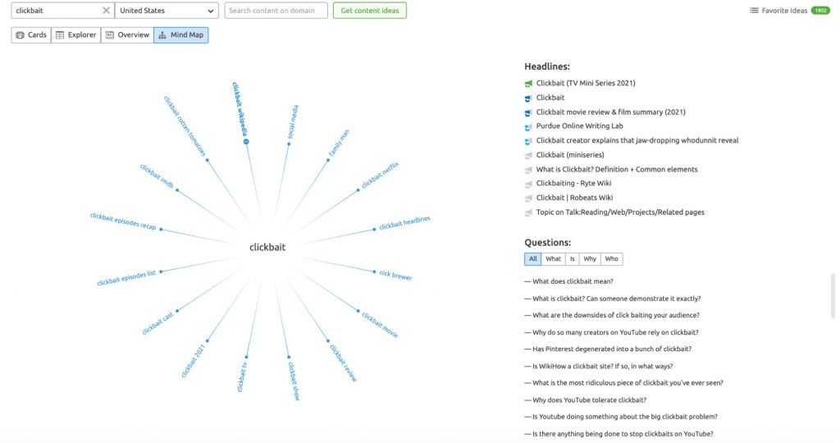840x443 pixels.
Task: Click the Favorite Ideas list icon
Action: click(x=754, y=11)
